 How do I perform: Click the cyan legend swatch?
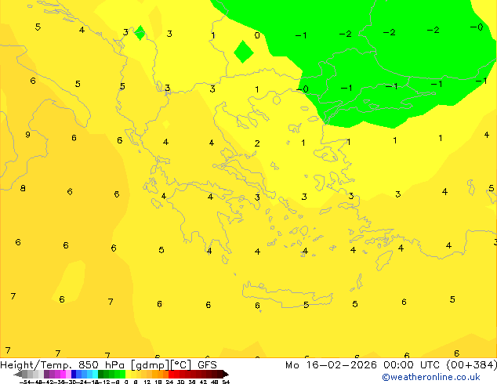point(95,374)
